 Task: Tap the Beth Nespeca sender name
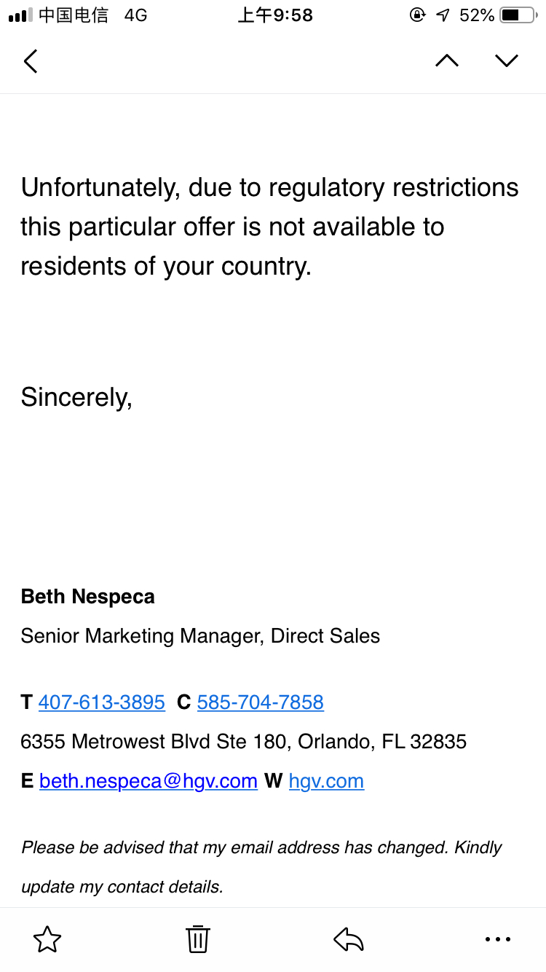[x=88, y=597]
